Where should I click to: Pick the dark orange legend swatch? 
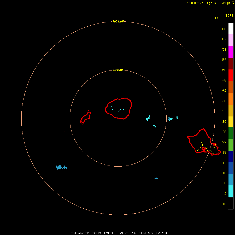(x=231, y=87)
